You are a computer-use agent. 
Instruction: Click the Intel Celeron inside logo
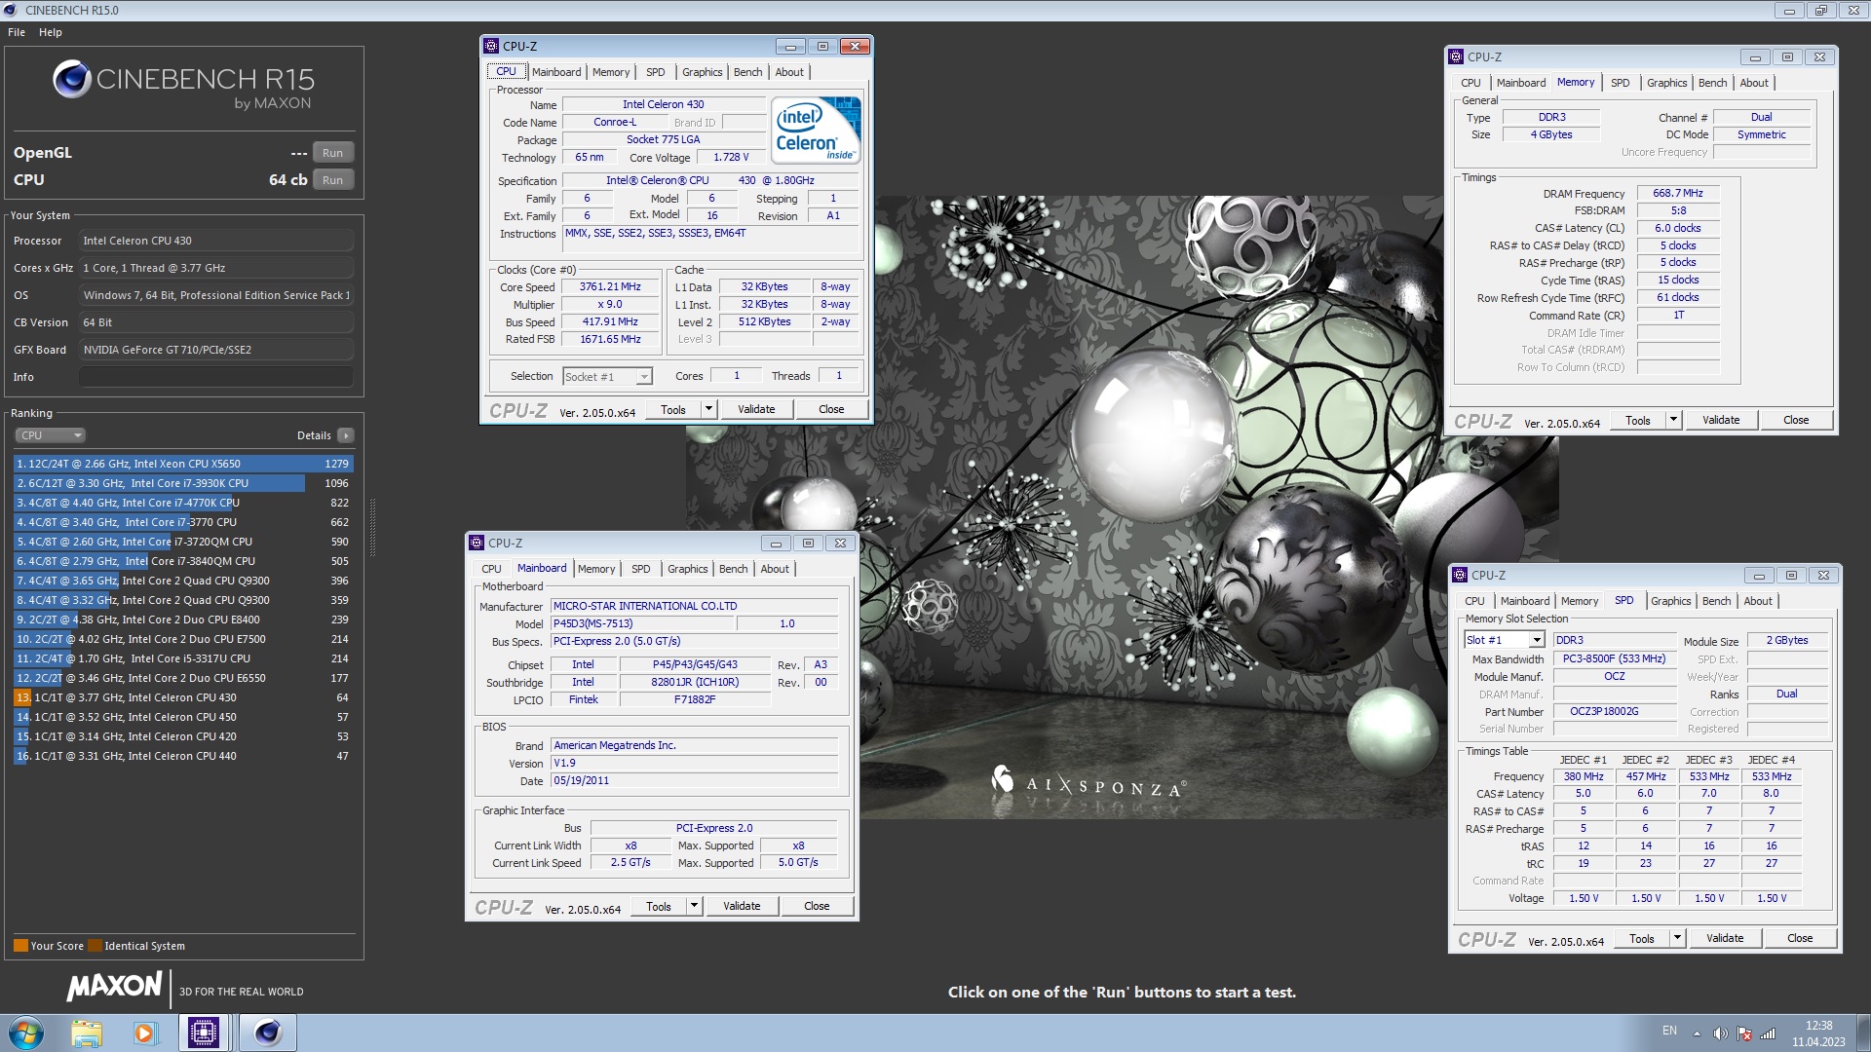tap(816, 130)
